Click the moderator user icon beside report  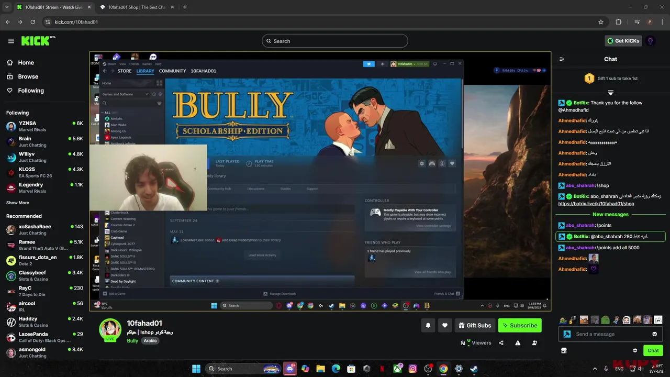(534, 343)
